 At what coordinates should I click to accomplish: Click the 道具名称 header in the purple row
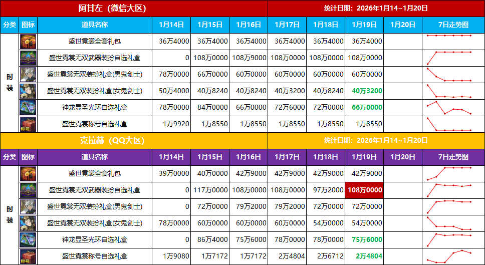click(x=95, y=157)
